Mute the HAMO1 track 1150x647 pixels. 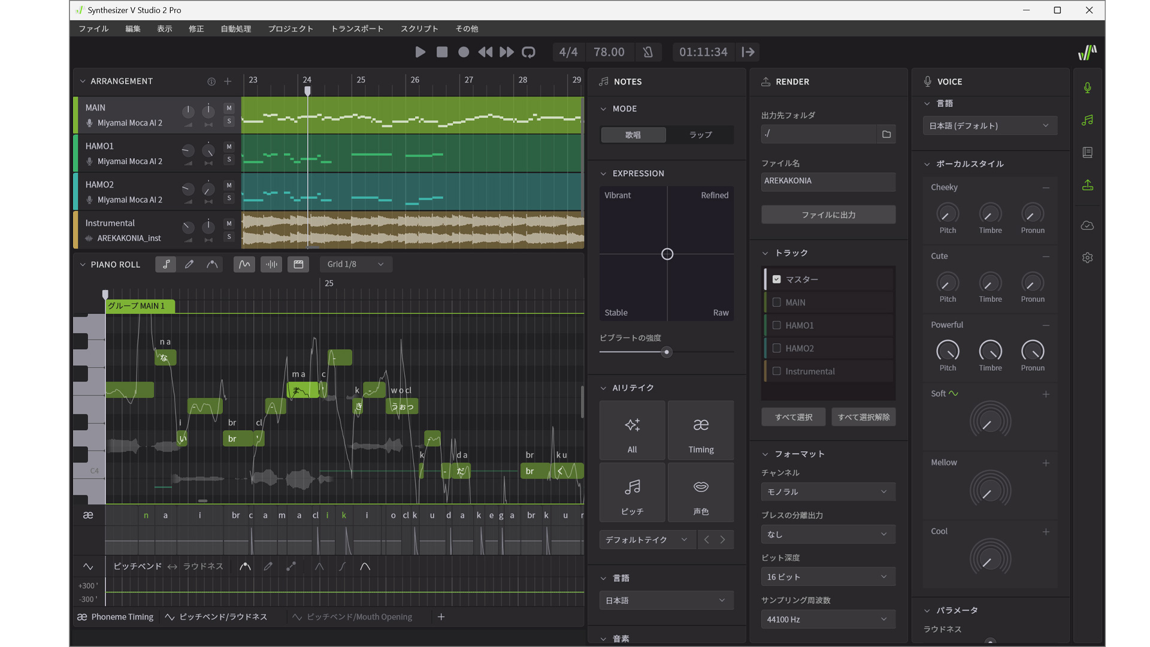[x=229, y=147]
